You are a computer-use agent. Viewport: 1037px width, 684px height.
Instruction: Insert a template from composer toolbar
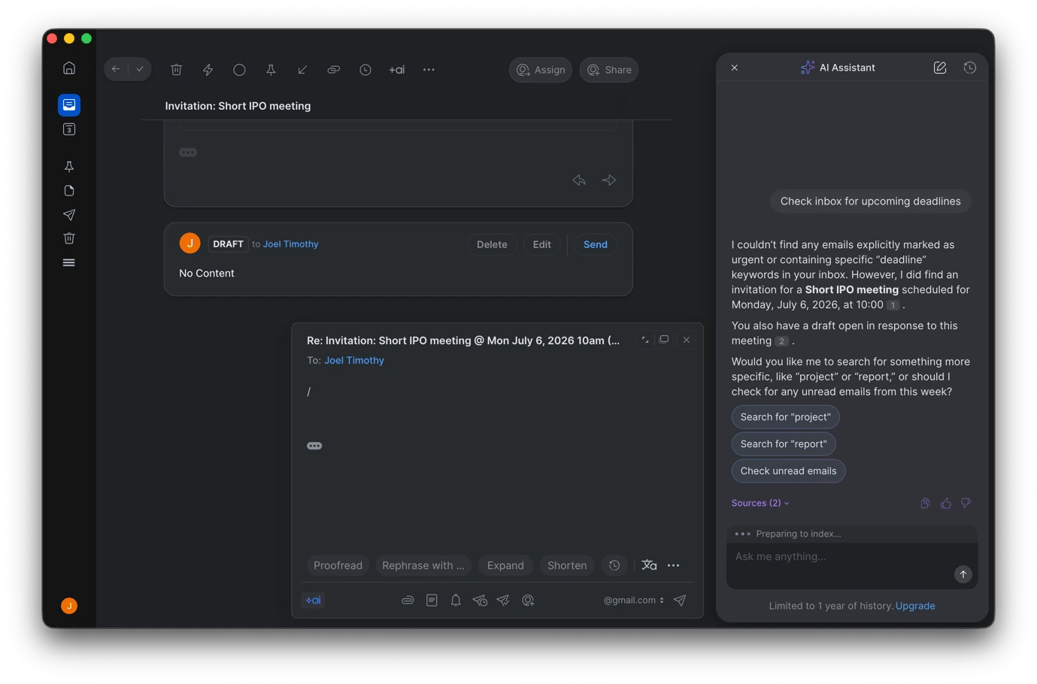(432, 601)
